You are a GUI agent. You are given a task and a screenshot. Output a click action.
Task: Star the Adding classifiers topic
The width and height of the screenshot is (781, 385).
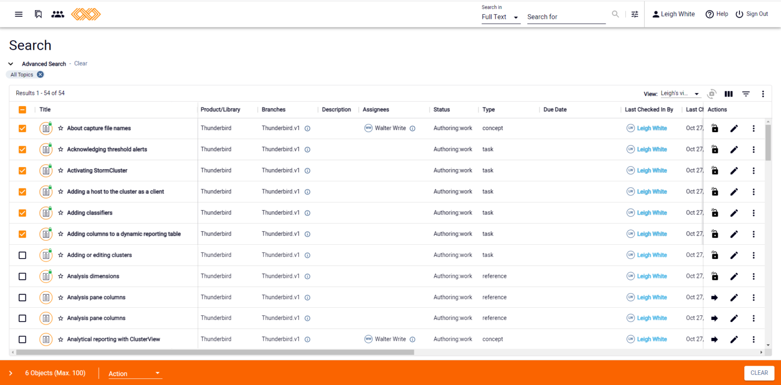(x=61, y=213)
